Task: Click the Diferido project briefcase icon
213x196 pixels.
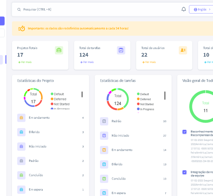Action: coord(21,132)
